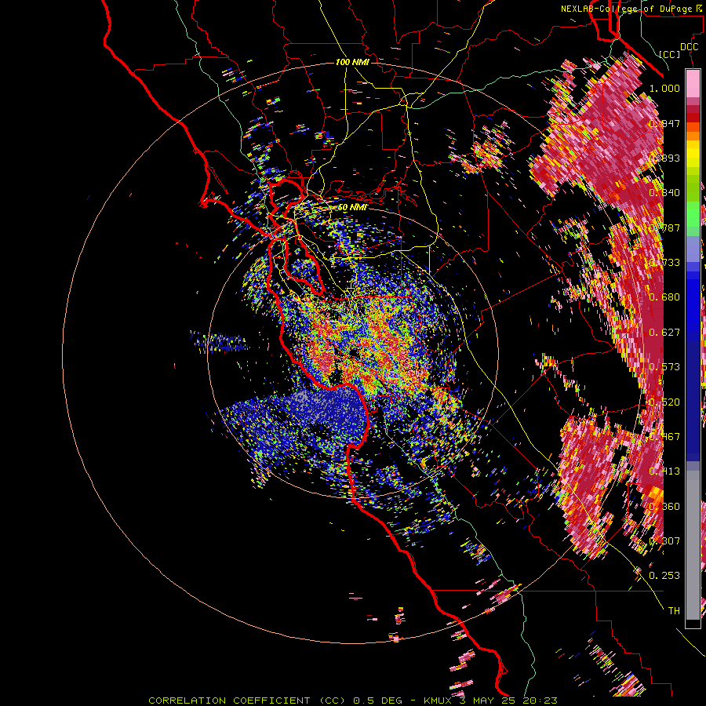Click the 0.680 legend value
The height and width of the screenshot is (706, 706).
click(664, 297)
